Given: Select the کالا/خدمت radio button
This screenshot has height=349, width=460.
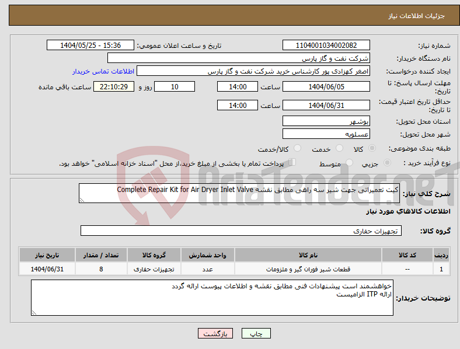Looking at the screenshot, I should click(297, 148).
